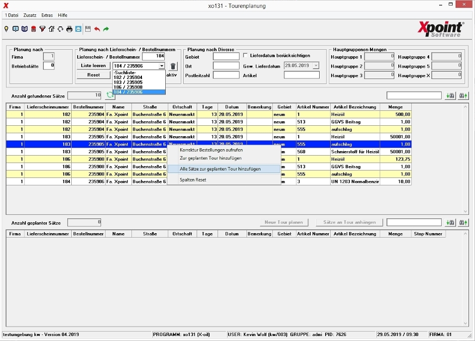Click lower table scrollbar down arrow
This screenshot has width=475, height=341.
466,323
